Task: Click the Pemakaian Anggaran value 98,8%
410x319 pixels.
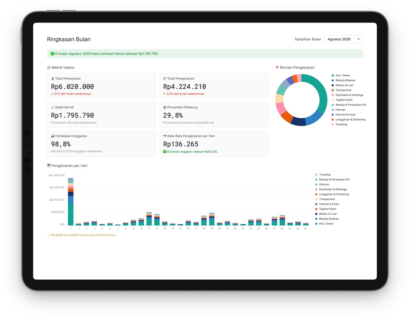Action: click(x=61, y=144)
